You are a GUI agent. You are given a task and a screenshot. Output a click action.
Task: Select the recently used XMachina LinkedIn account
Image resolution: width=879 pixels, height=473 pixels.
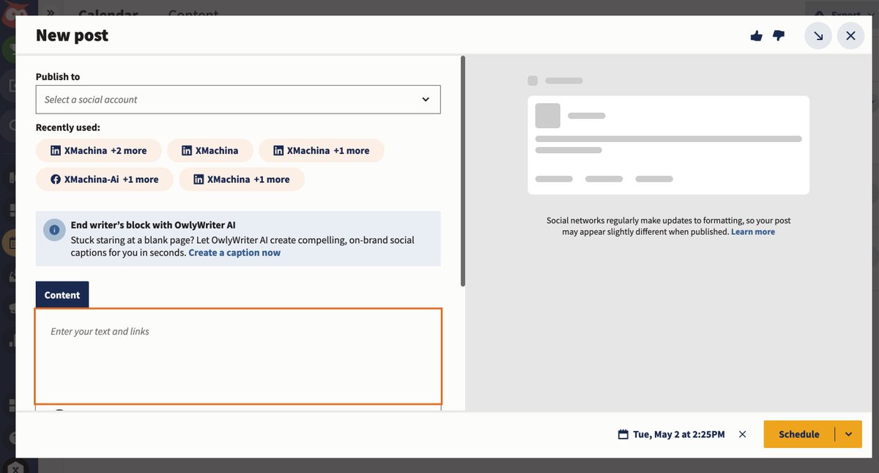(210, 150)
